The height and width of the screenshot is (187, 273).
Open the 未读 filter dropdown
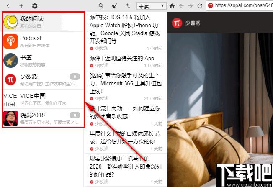(151, 6)
